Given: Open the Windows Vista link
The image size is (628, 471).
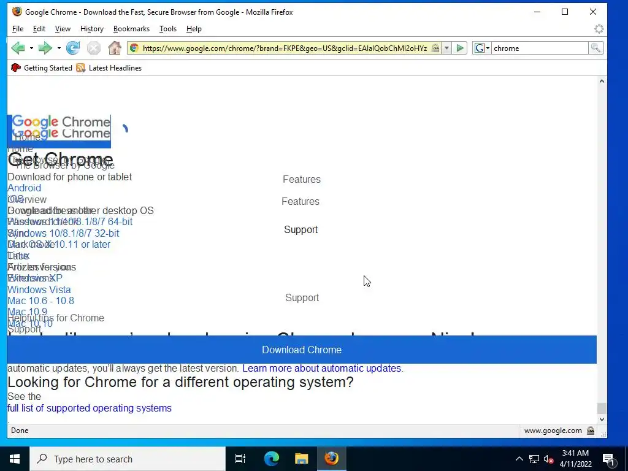Looking at the screenshot, I should (39, 289).
